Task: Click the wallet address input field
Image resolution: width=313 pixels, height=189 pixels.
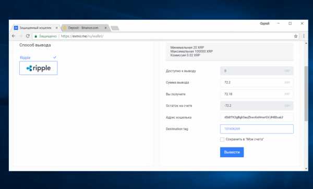Action: [257, 117]
